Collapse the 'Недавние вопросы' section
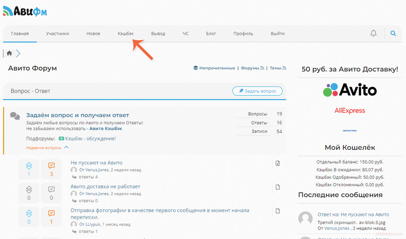406x239 pixels. click(x=66, y=147)
